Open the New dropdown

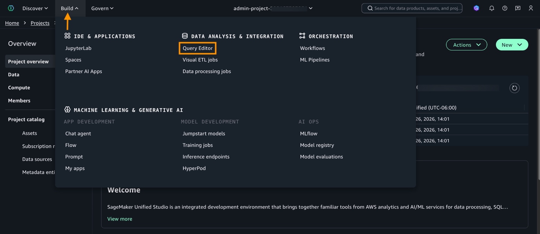tap(512, 45)
